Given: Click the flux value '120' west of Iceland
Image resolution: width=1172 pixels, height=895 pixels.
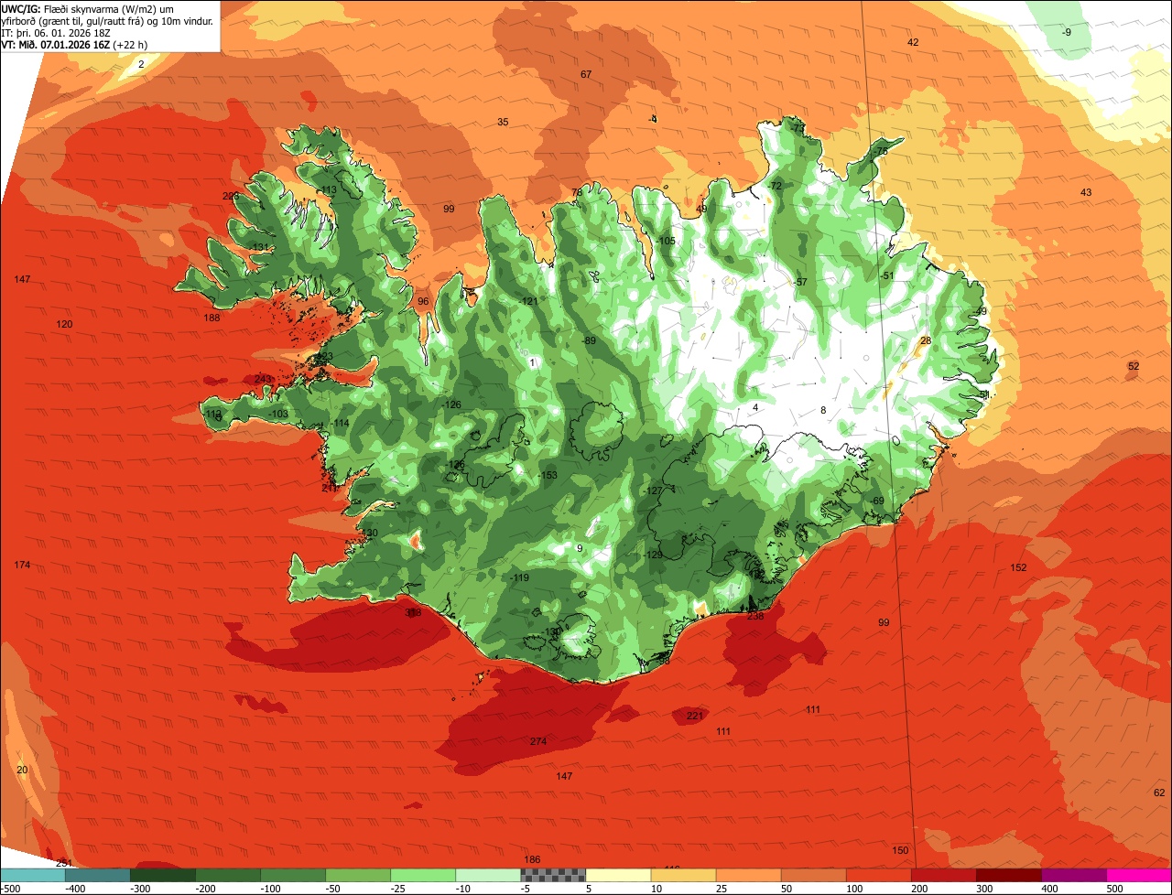Looking at the screenshot, I should coord(64,324).
